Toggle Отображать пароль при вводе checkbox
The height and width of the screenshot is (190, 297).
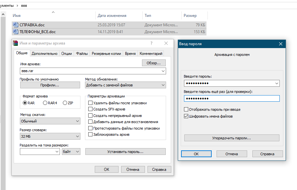(x=186, y=109)
